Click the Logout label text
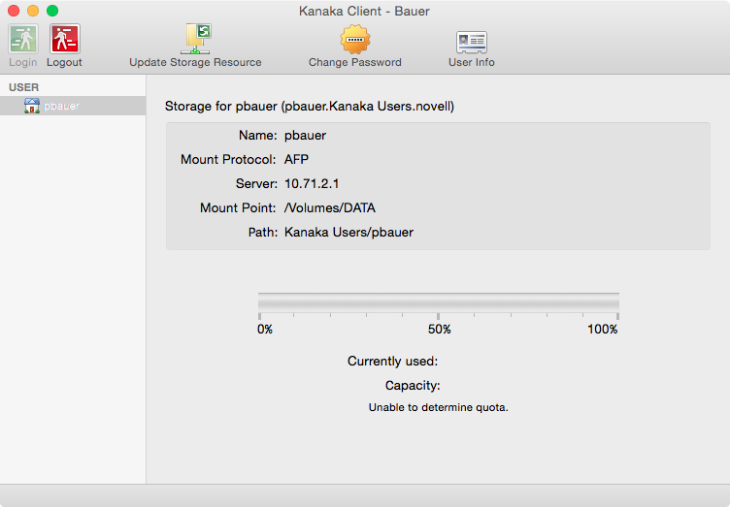 (65, 62)
